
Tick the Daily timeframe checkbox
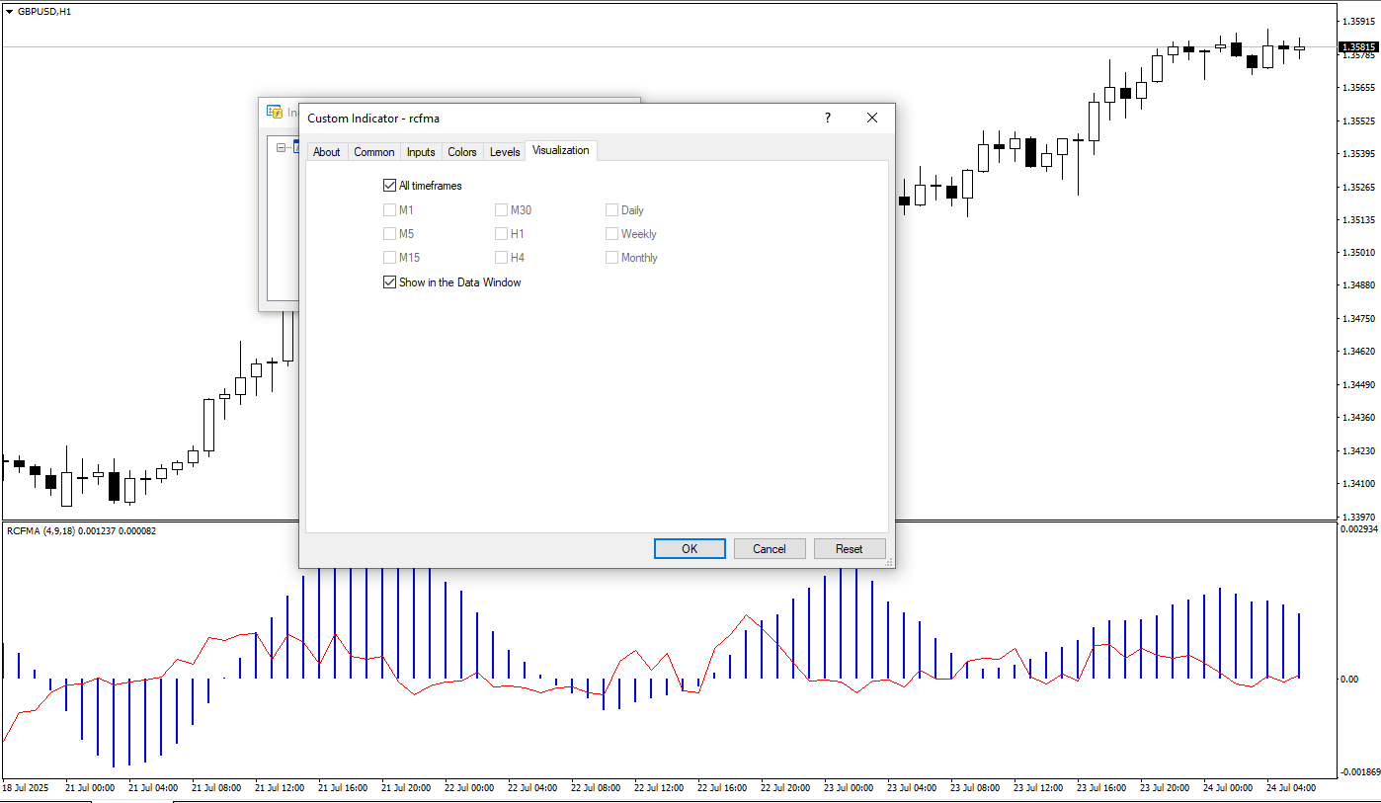(x=611, y=210)
